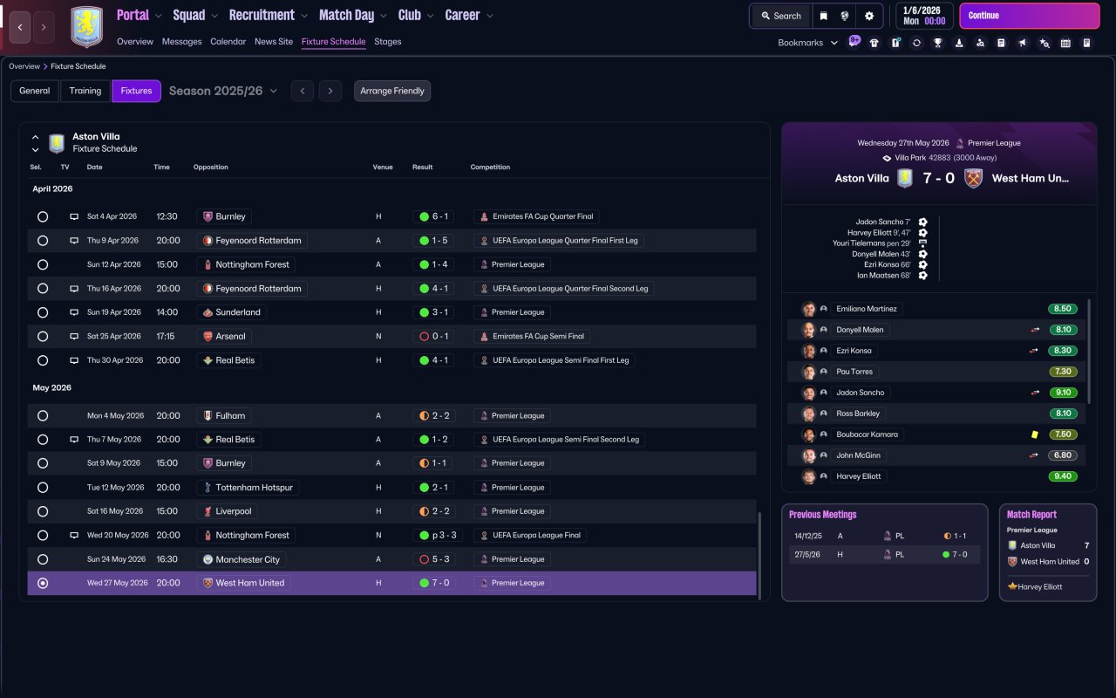Click the circular arrows icon in the bookmarks bar
Screen dimensions: 1116x698
[916, 43]
